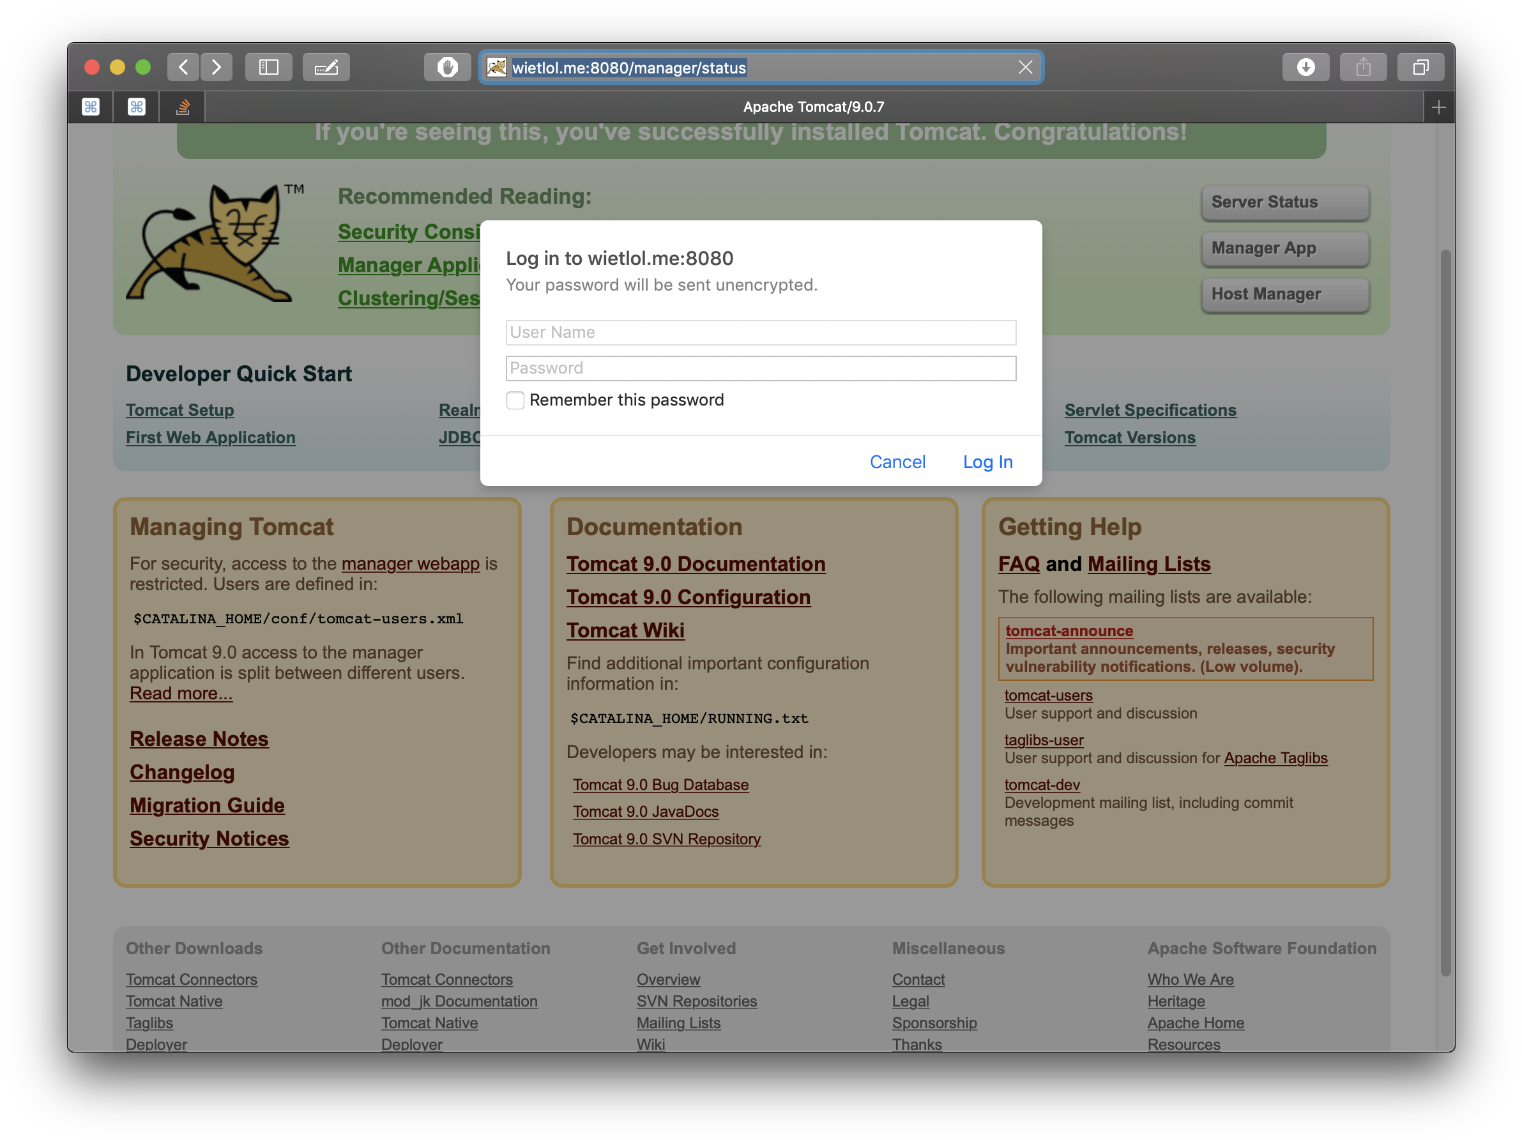Open Security Notices link
This screenshot has height=1140, width=1522.
click(x=209, y=838)
